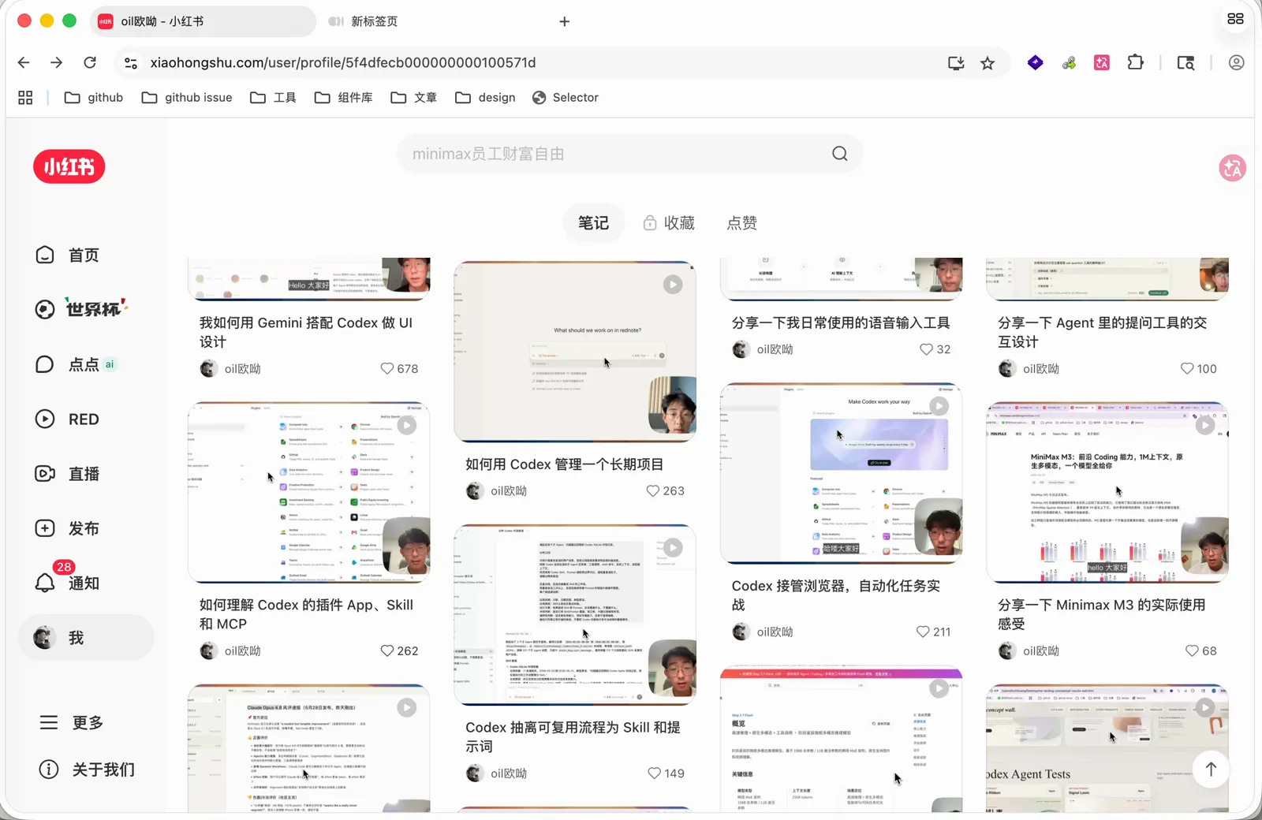Click the purple diamond extension icon
The width and height of the screenshot is (1262, 820).
(1036, 62)
